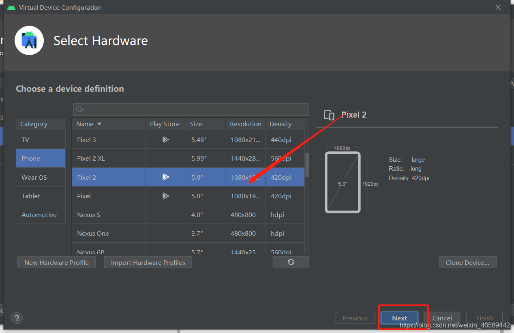Sort by Name column header
Viewport: 514px width, 333px height.
(x=109, y=124)
